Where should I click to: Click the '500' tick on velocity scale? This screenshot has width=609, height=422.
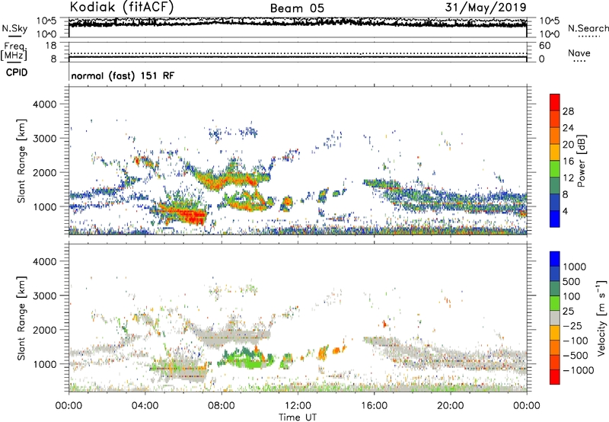click(x=572, y=282)
